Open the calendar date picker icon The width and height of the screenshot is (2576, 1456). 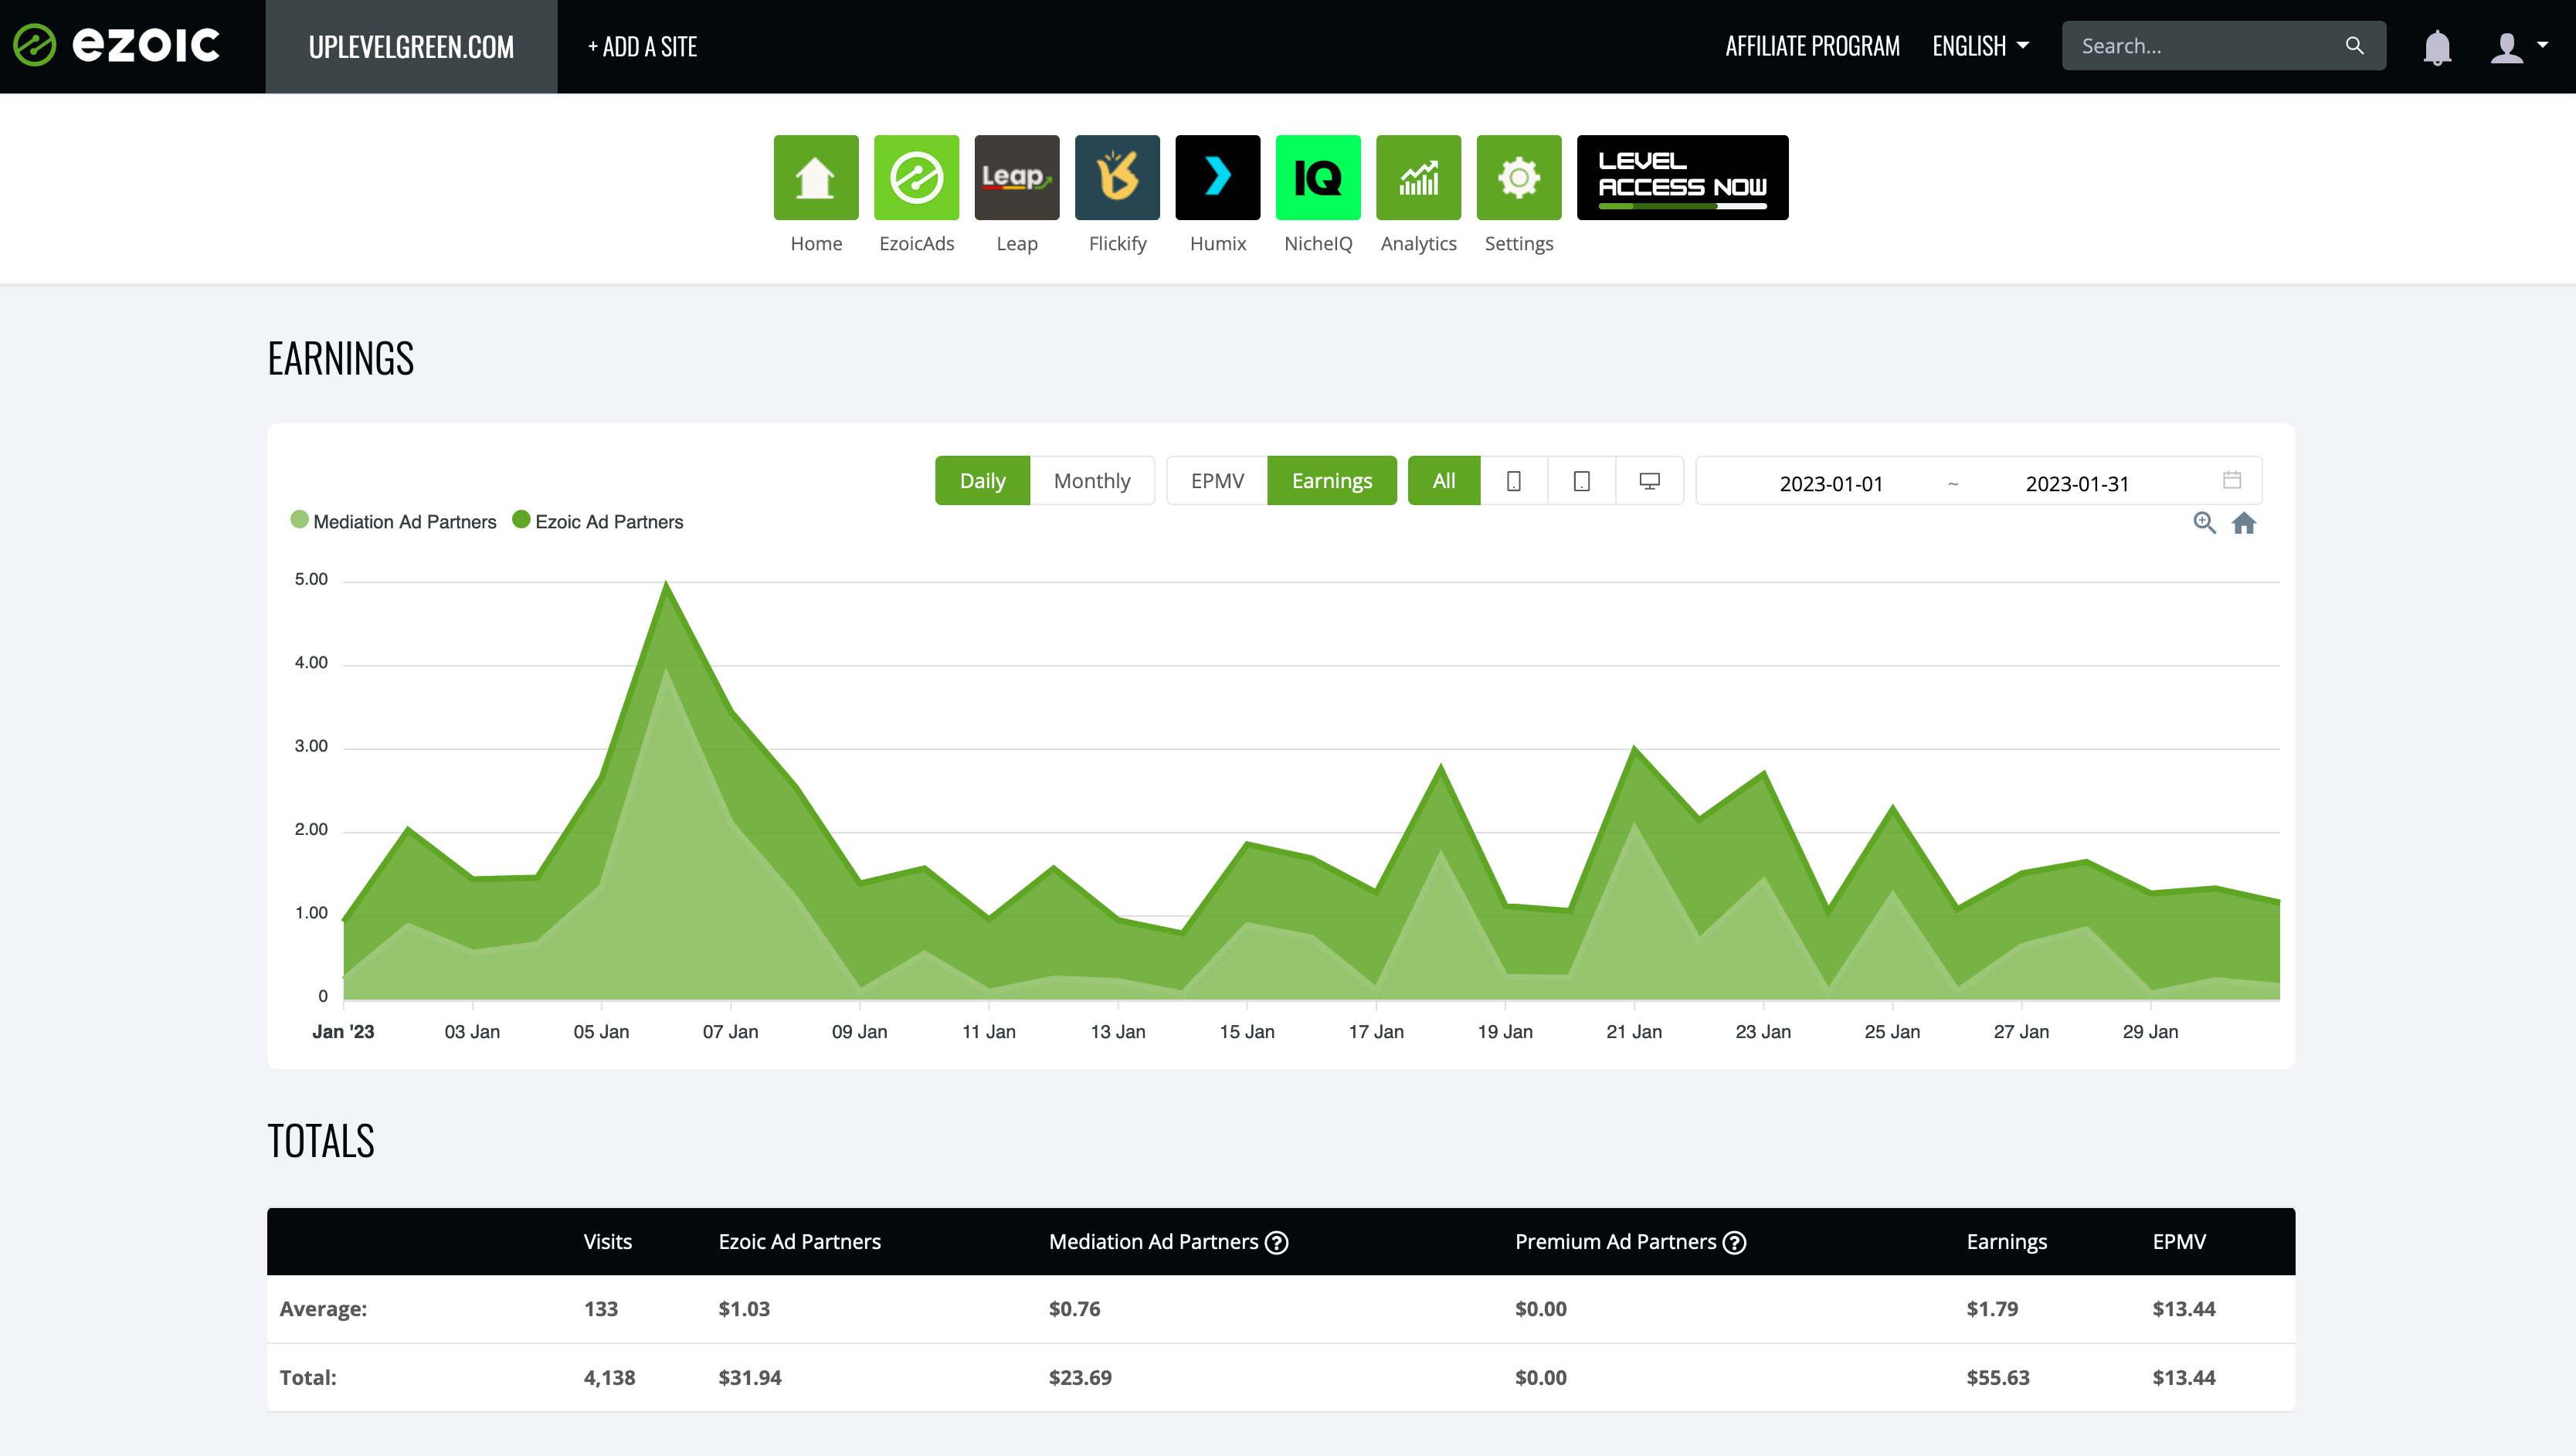click(x=2232, y=480)
